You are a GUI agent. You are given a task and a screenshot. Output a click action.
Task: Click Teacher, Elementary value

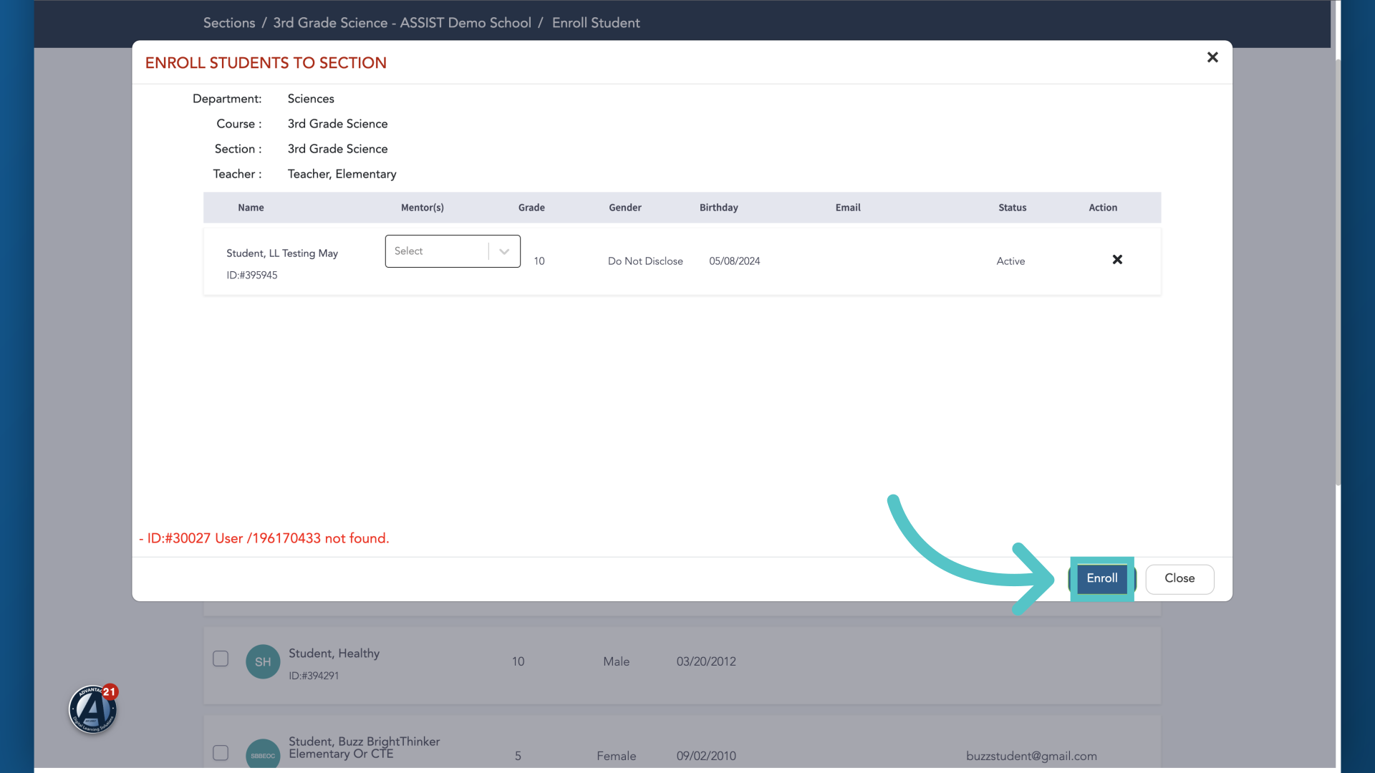(x=342, y=174)
